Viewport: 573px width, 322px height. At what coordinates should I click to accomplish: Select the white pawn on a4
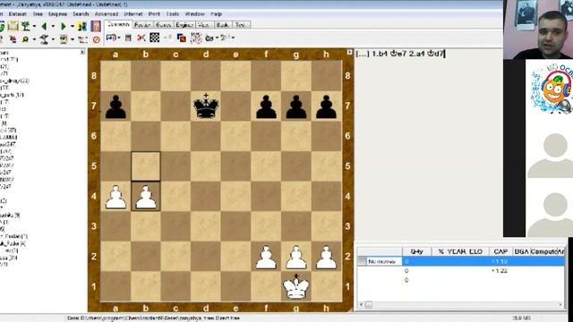[x=115, y=197]
